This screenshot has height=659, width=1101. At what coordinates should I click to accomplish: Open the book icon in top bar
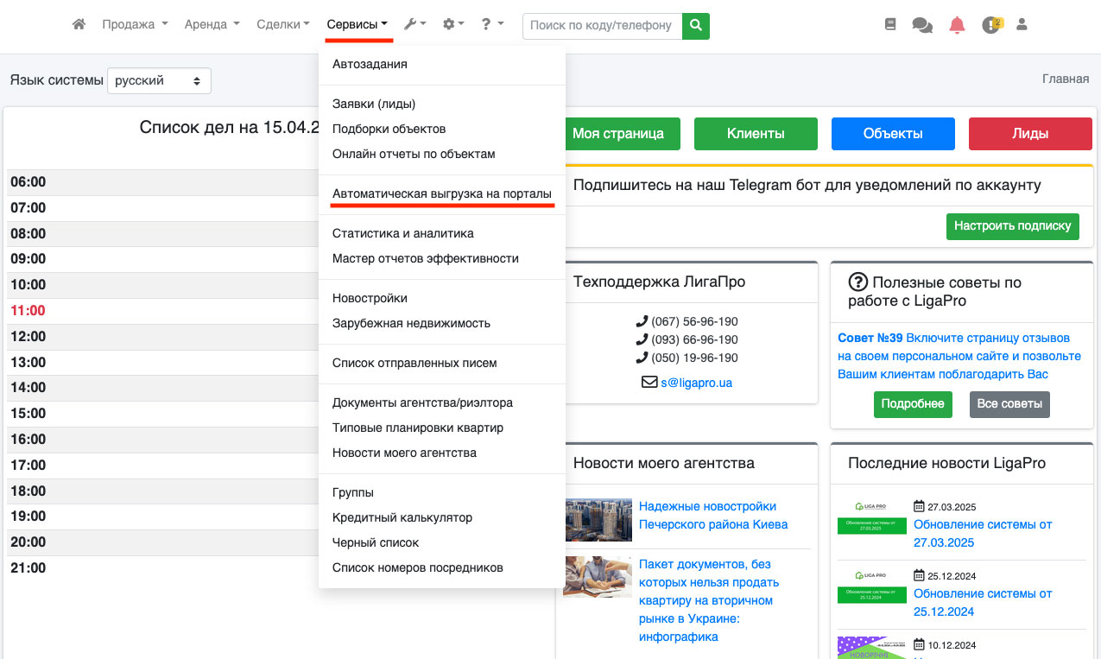point(890,25)
